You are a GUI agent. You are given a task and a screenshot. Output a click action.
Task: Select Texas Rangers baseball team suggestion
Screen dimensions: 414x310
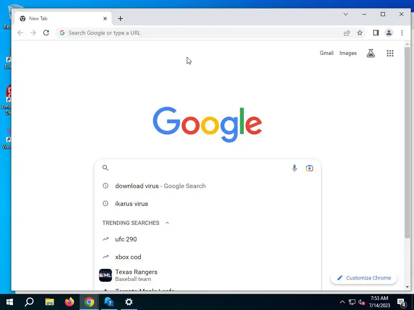tap(207, 275)
